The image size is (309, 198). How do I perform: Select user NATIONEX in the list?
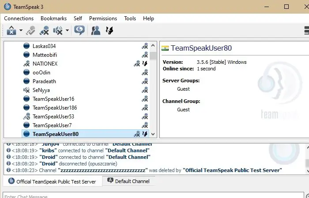(x=45, y=64)
